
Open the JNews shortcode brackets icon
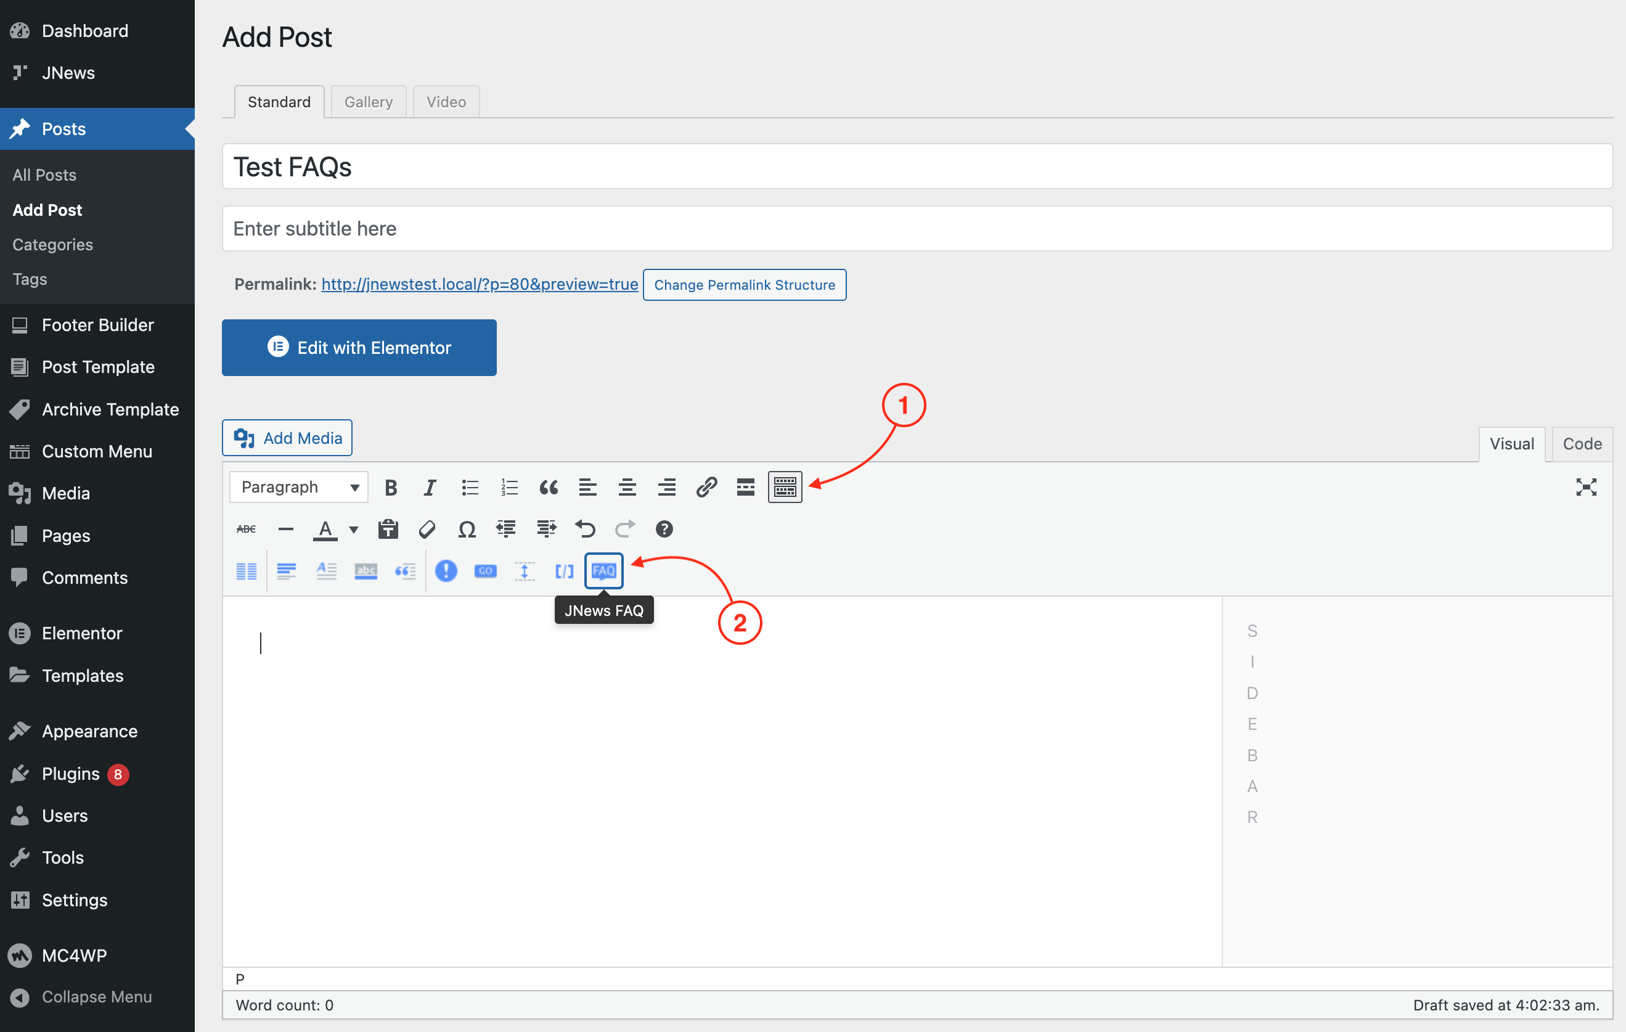pyautogui.click(x=564, y=571)
